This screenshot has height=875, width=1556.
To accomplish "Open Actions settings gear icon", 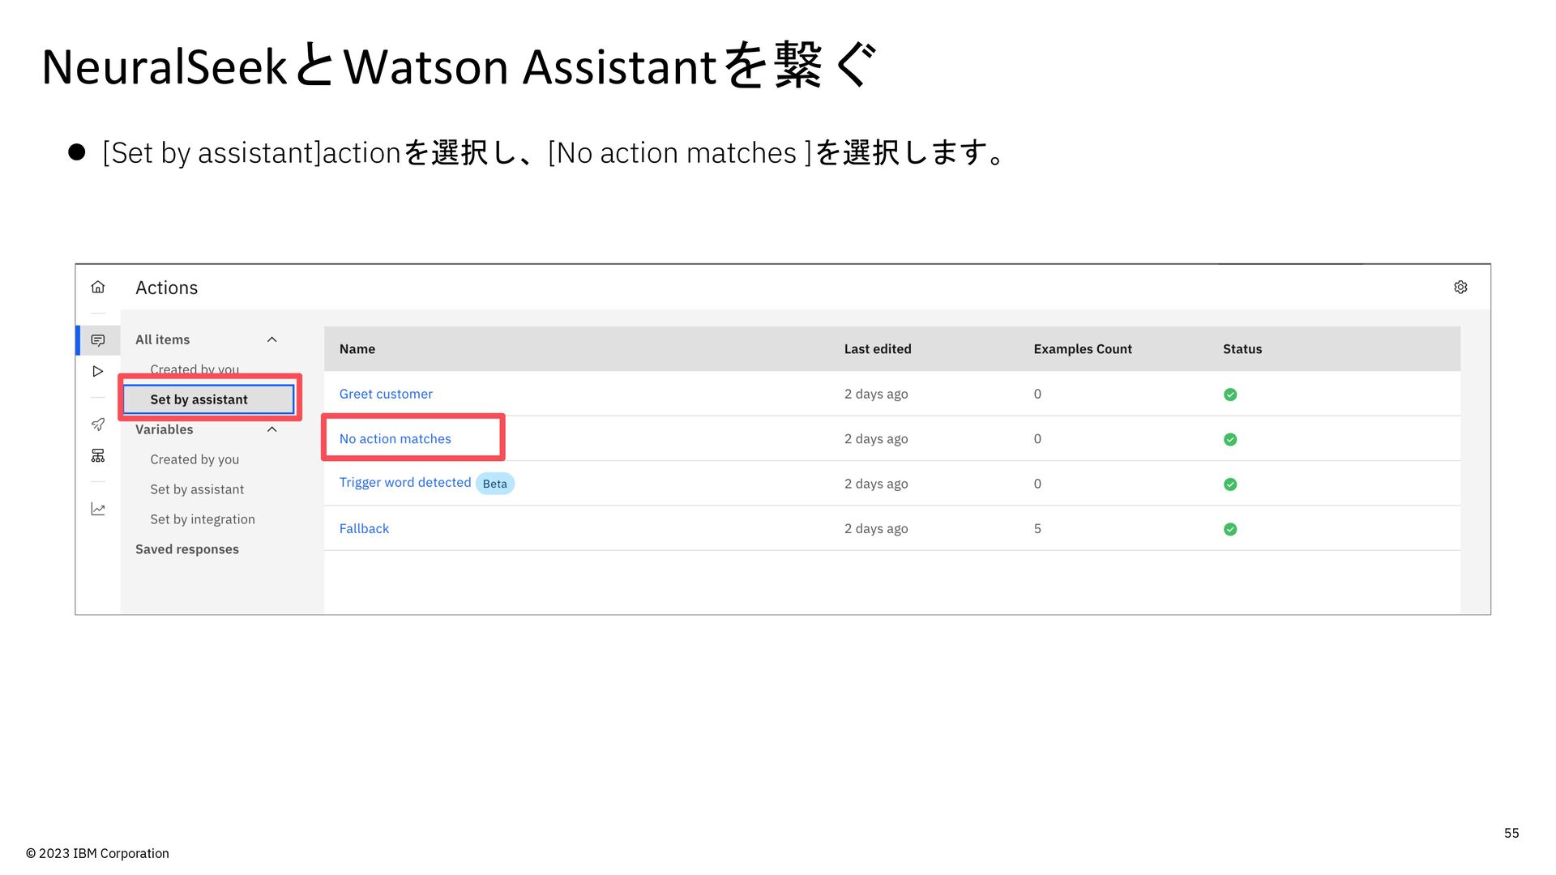I will point(1460,287).
